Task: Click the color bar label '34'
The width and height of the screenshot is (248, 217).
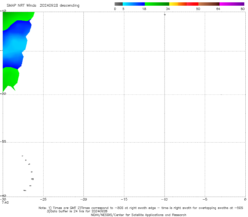Action: [x=168, y=9]
